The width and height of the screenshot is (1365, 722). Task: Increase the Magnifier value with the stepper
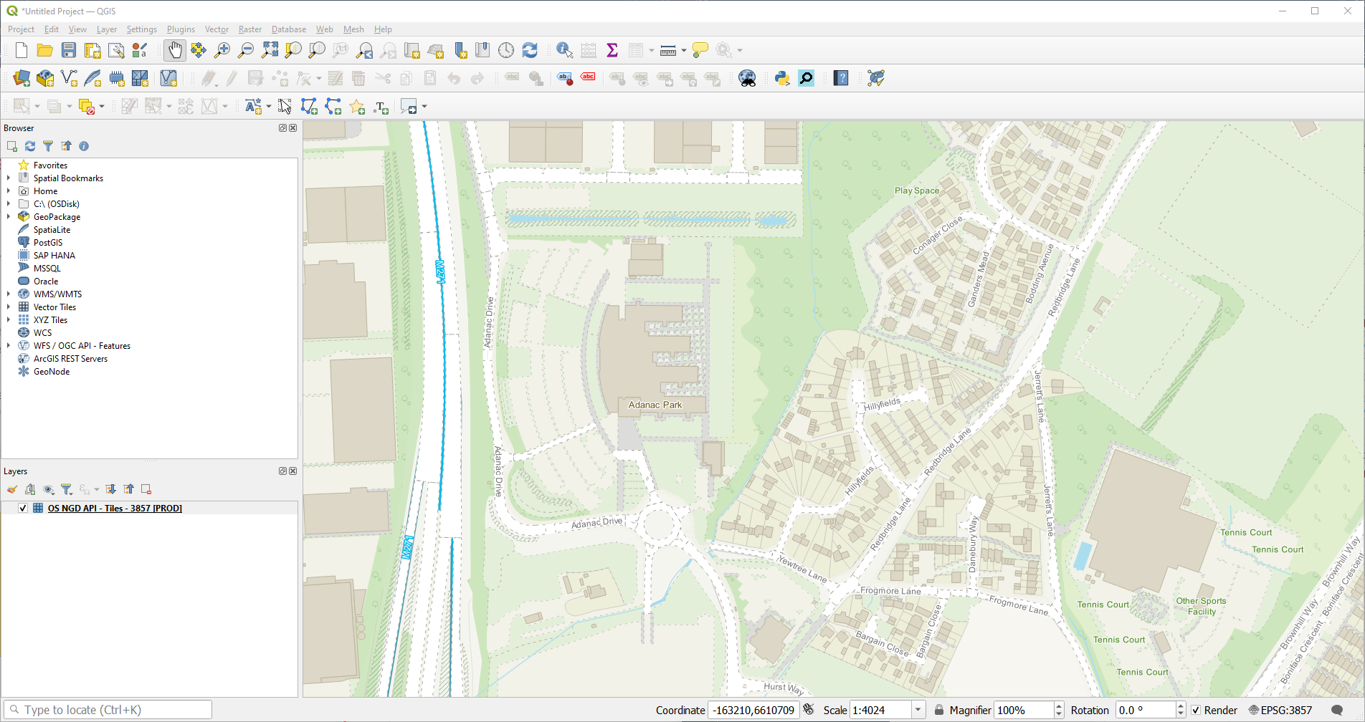coord(1057,706)
